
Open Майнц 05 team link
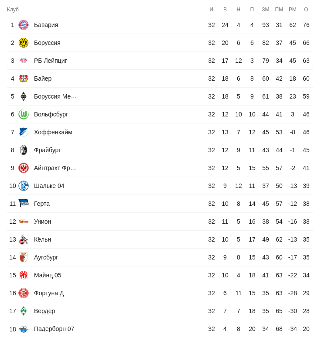tap(48, 275)
